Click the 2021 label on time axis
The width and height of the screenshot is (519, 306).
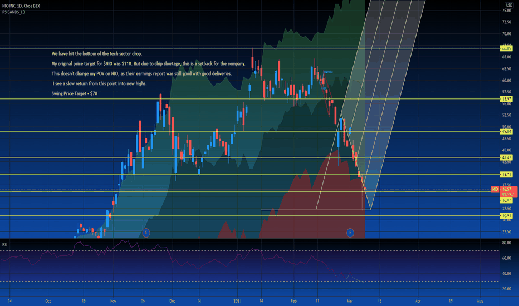pos(237,301)
